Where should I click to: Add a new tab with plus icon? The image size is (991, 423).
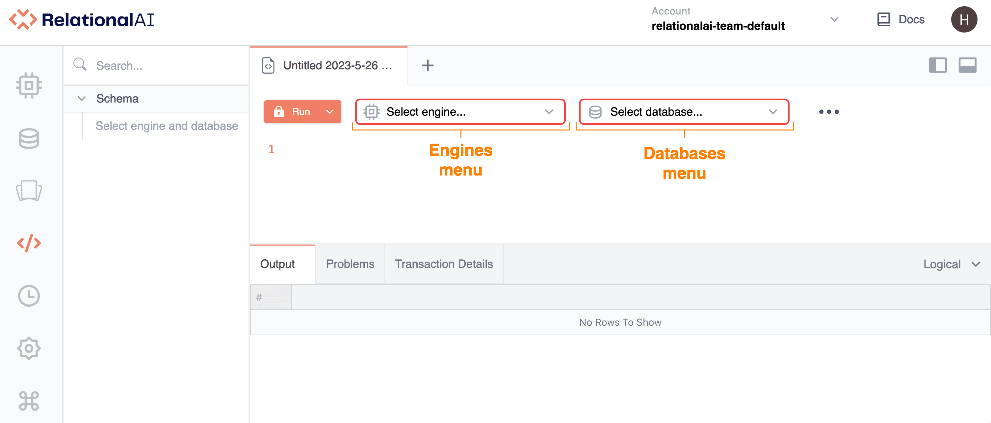coord(428,65)
